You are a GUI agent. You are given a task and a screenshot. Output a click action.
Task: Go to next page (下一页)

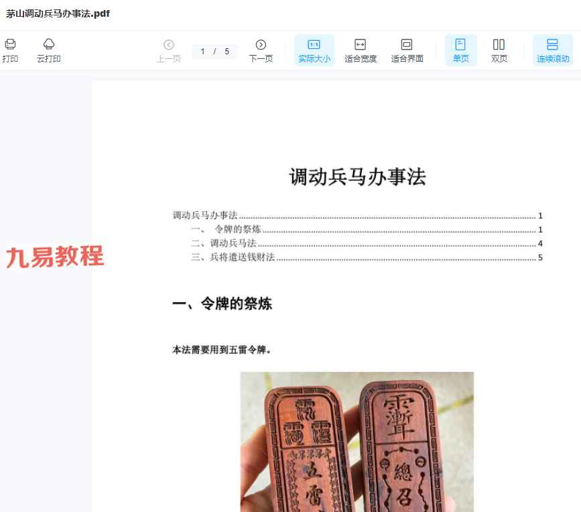pos(261,50)
